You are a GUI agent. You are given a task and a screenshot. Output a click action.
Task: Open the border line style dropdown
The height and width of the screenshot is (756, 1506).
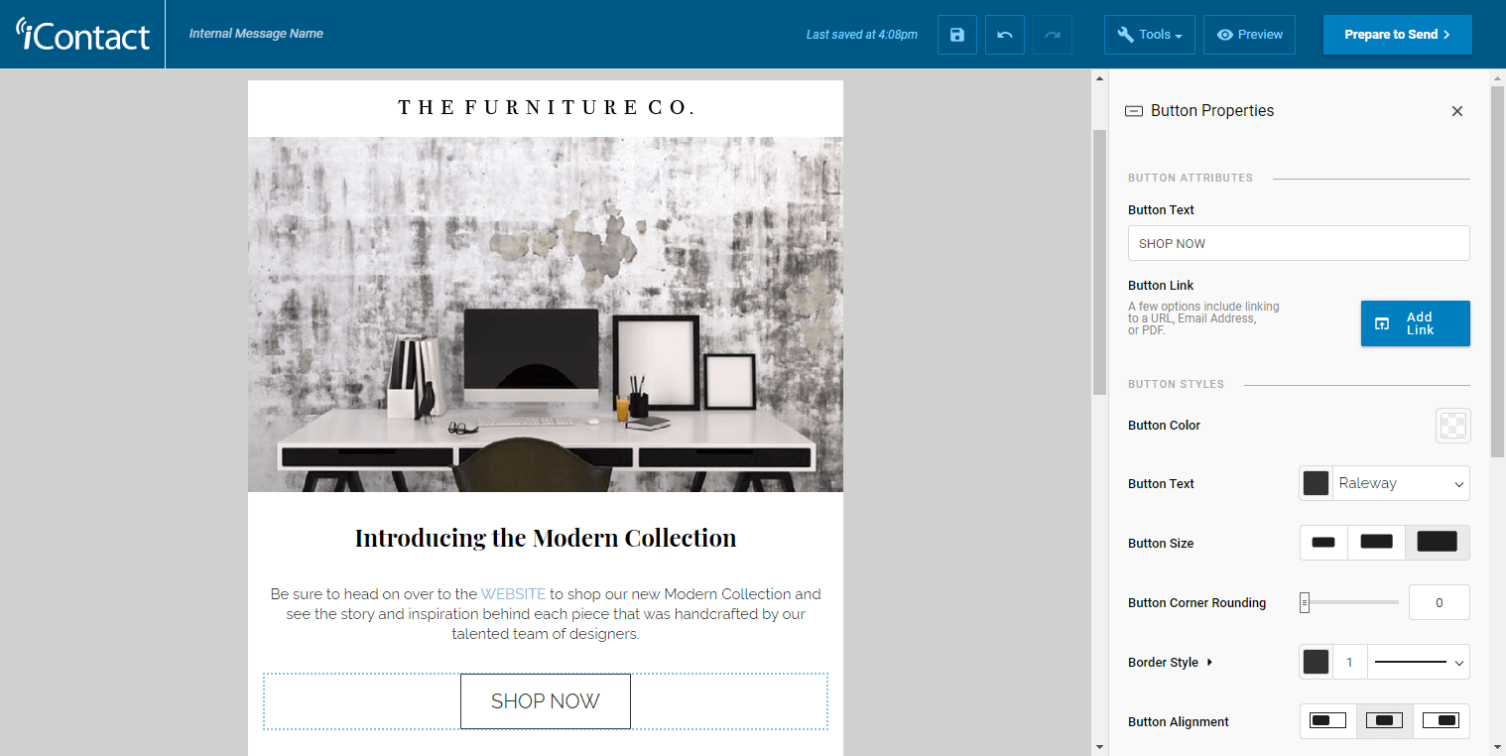pyautogui.click(x=1419, y=662)
